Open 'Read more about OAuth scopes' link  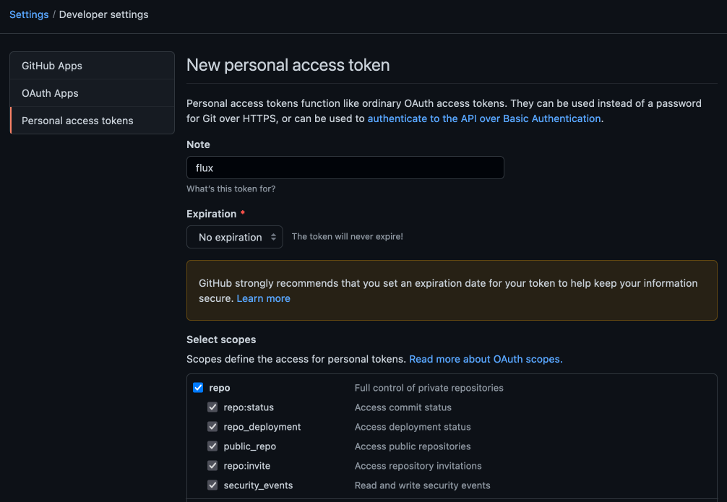click(x=485, y=359)
